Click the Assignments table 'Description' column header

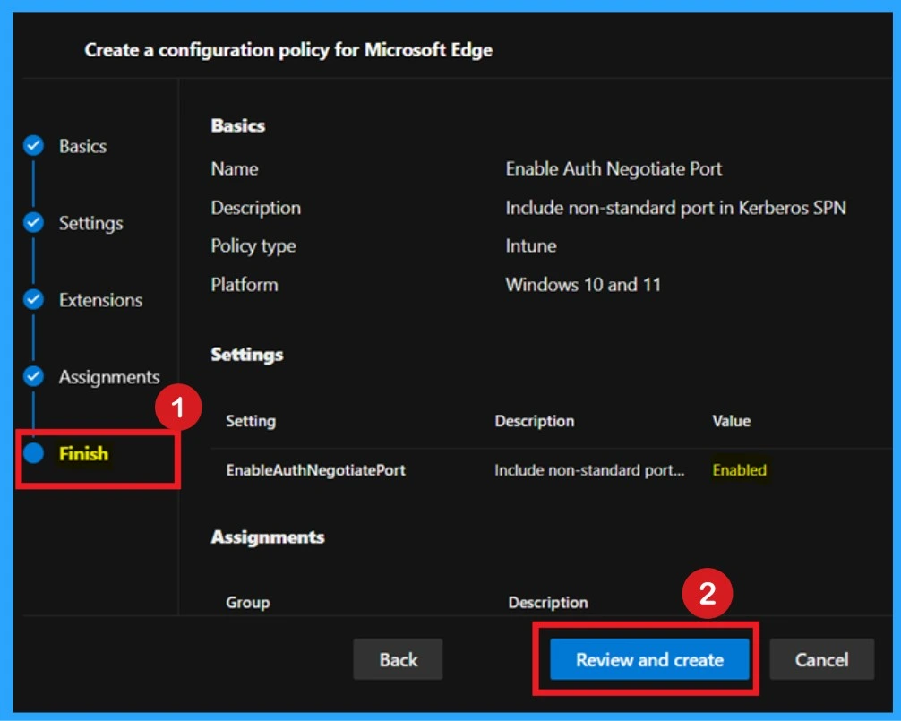coord(547,602)
